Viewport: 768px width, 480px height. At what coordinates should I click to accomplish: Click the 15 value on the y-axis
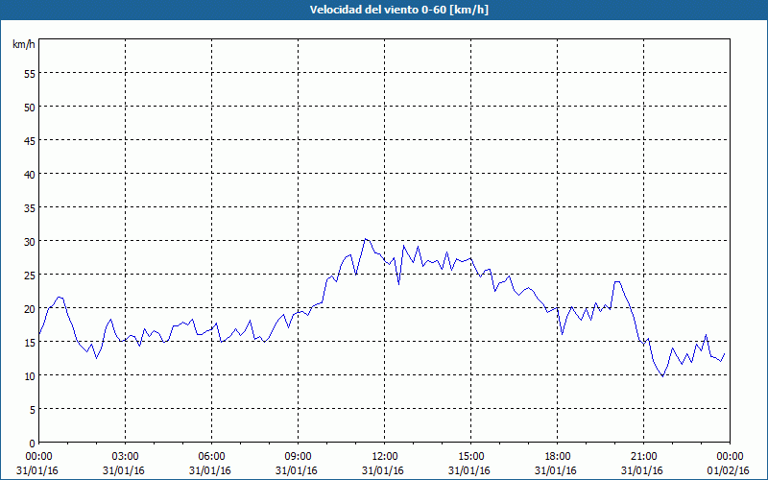[x=30, y=342]
